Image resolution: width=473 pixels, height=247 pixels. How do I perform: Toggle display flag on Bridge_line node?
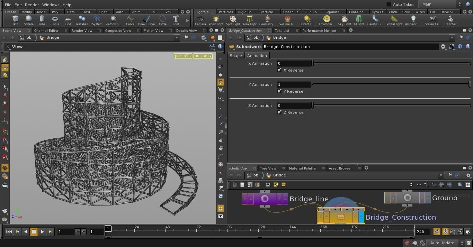click(x=285, y=199)
